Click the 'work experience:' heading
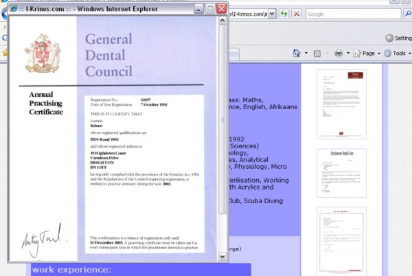Image resolution: width=412 pixels, height=276 pixels. [71, 270]
